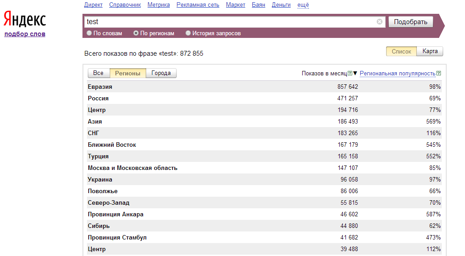Viewport: 465px width, 256px height.
Task: Click the Яндекс logo
Action: [x=25, y=20]
